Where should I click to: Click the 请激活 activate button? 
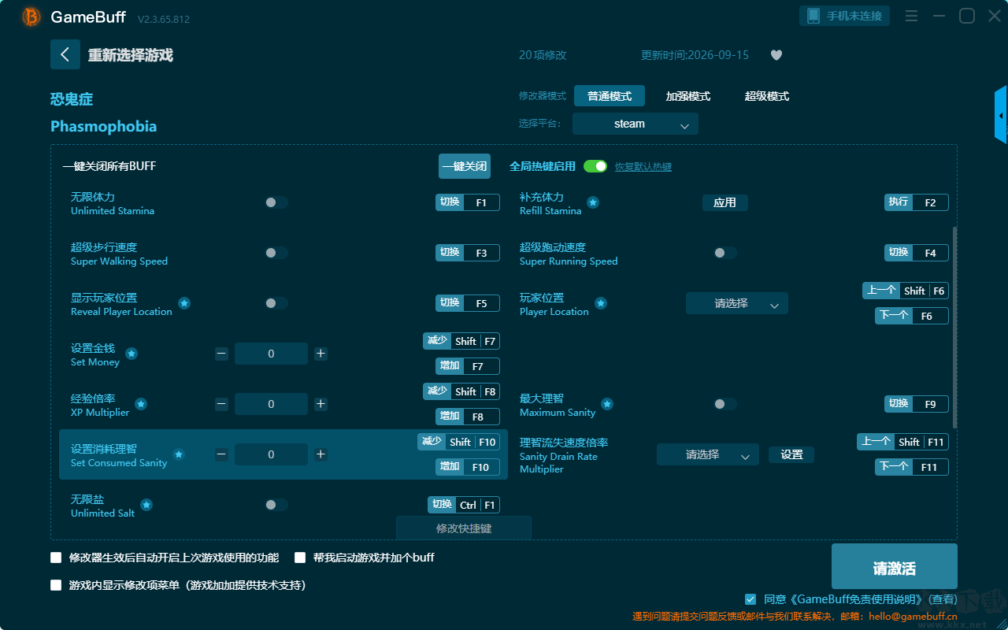[x=895, y=567]
